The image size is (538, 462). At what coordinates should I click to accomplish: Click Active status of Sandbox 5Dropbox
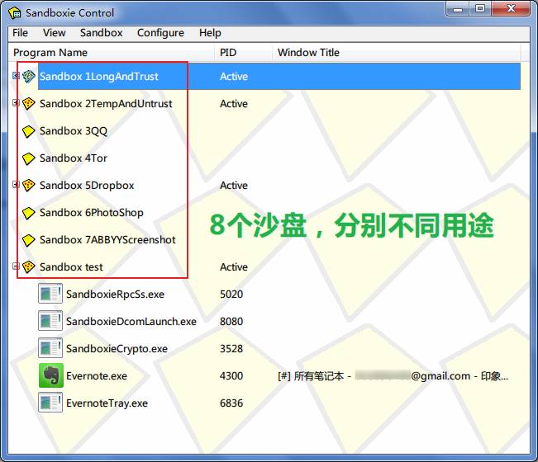pyautogui.click(x=234, y=186)
